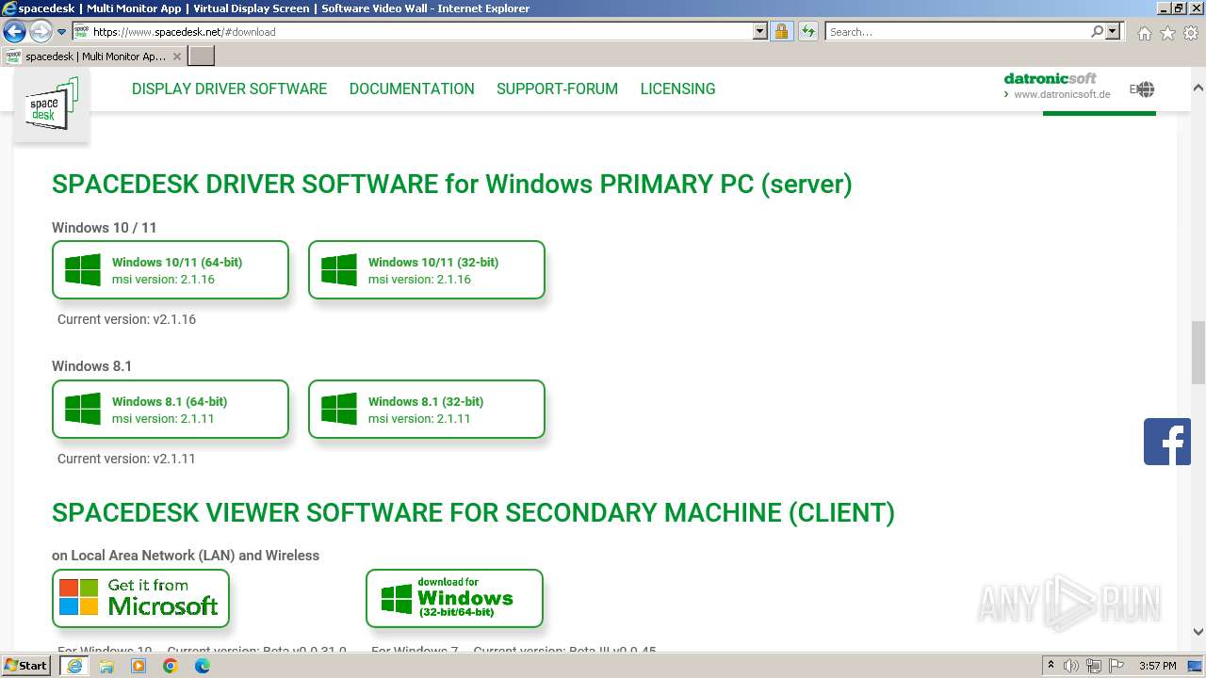Screen dimensions: 1206x678
Task: Open the Windows Start menu
Action: click(x=27, y=665)
